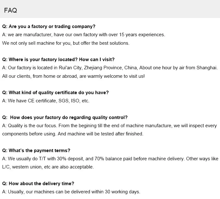Image resolution: width=220 pixels, height=199 pixels.
Task: Click the line about offering best solutions
Action: click(x=66, y=43)
